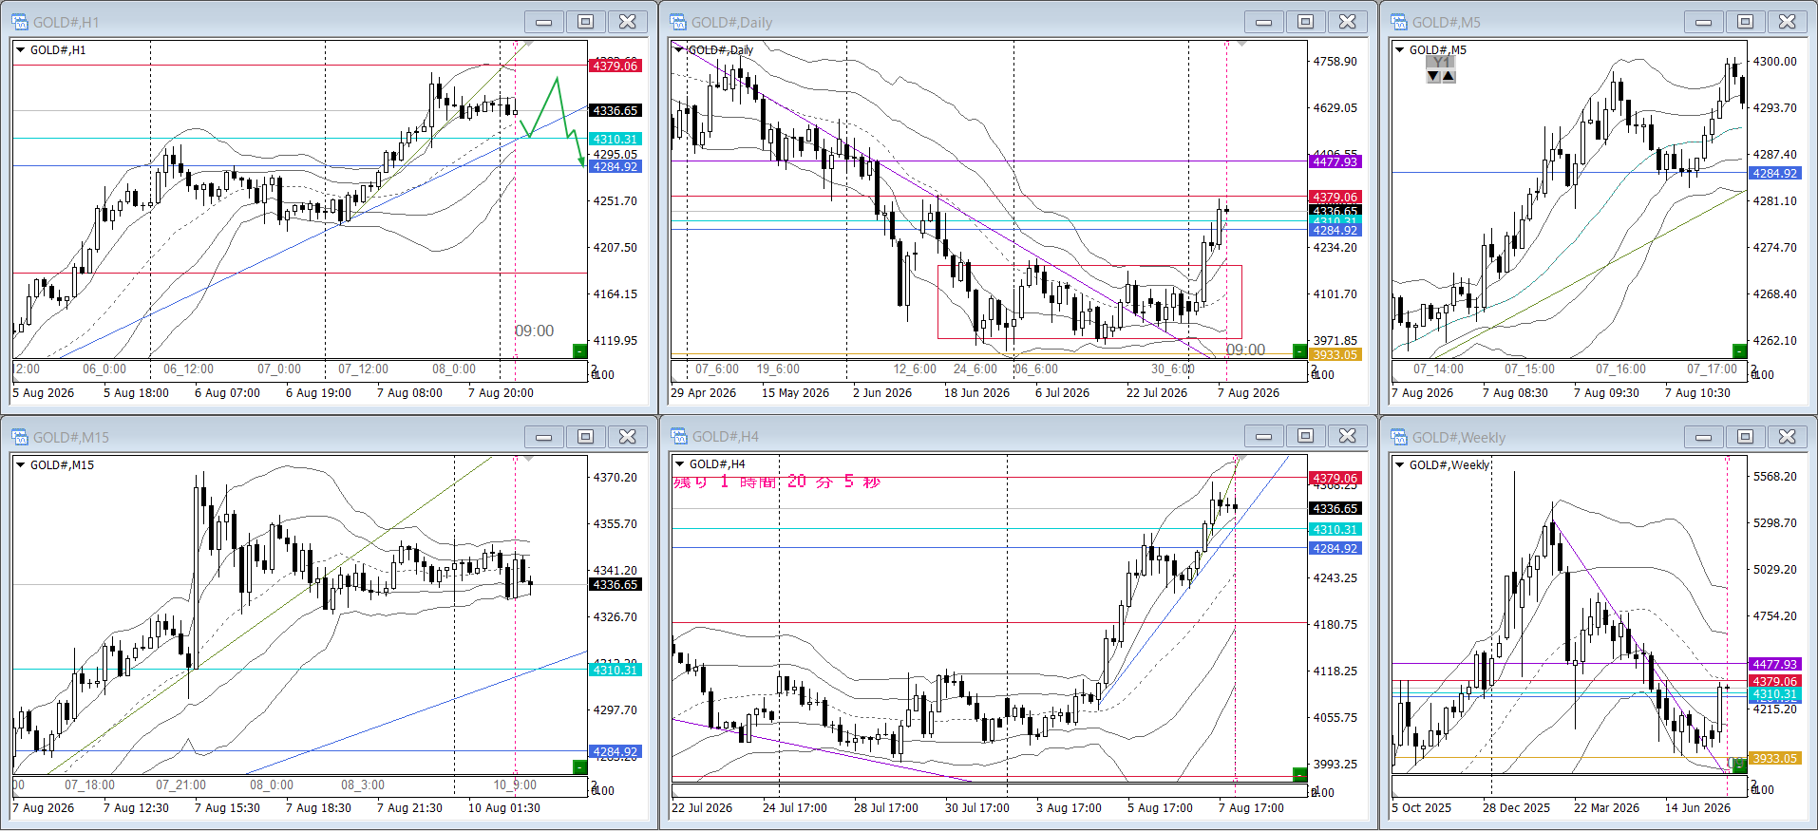
Task: Click the green minus button in Weekly chart
Action: 1739,766
